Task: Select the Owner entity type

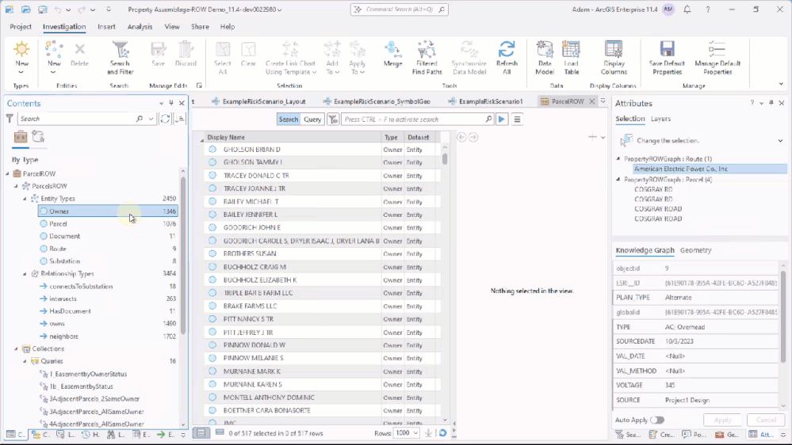Action: point(108,211)
